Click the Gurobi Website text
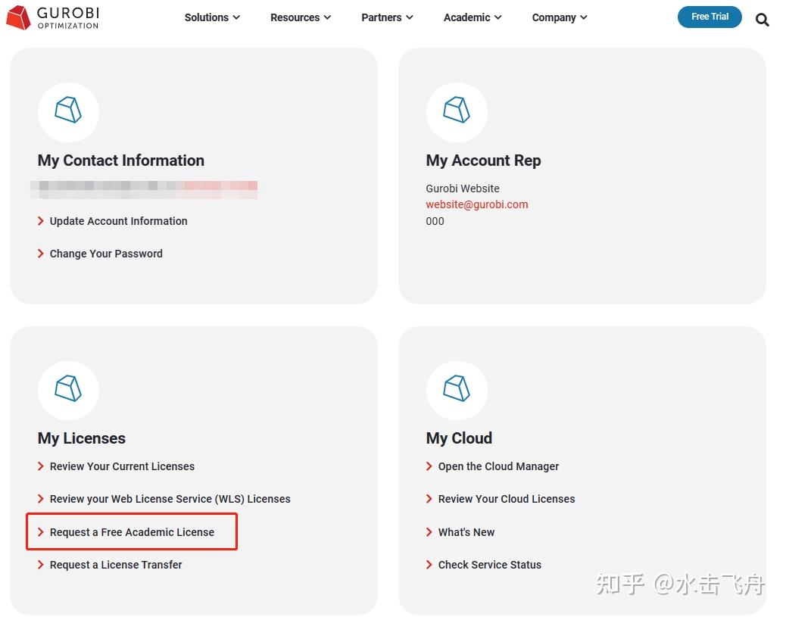 tap(463, 189)
